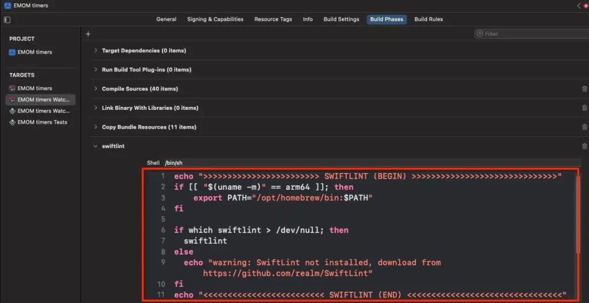589x303 pixels.
Task: Open Signing & Capabilities tab
Action: pos(215,19)
